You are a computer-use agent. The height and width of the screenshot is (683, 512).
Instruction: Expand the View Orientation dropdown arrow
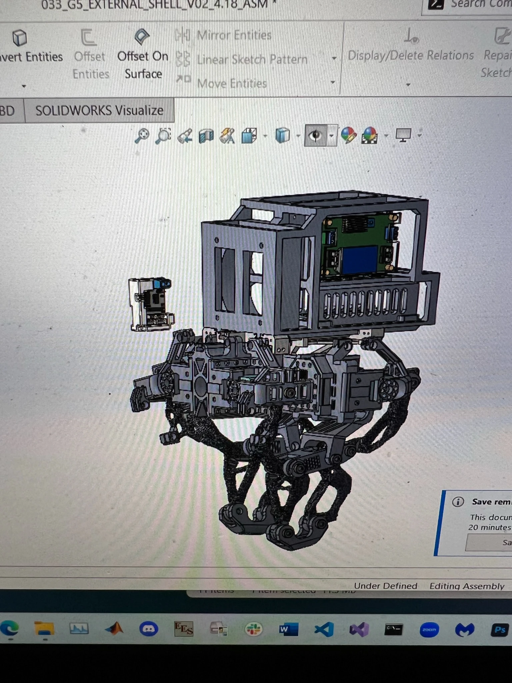coord(265,136)
